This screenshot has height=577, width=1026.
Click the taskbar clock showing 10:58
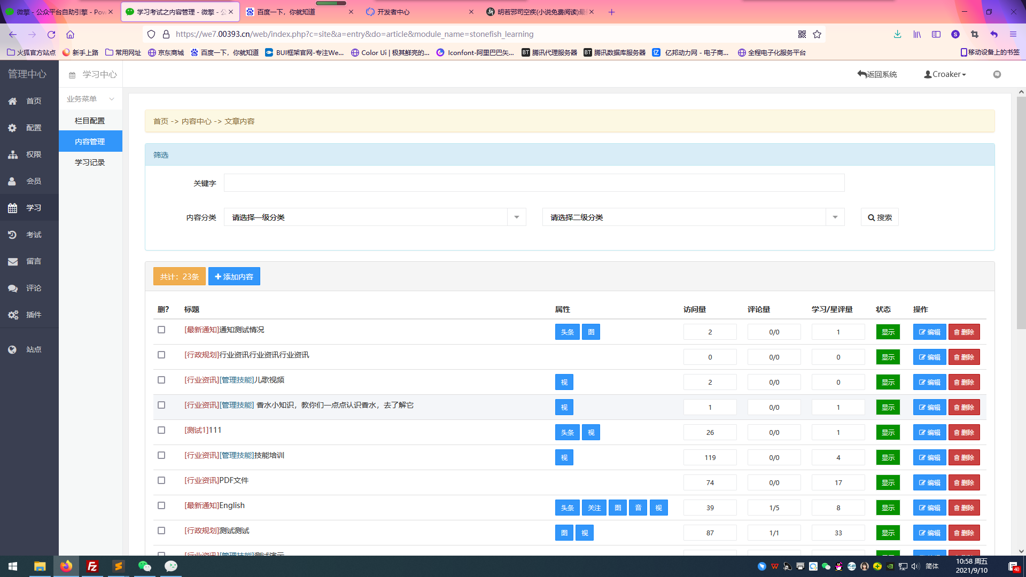coord(971,566)
